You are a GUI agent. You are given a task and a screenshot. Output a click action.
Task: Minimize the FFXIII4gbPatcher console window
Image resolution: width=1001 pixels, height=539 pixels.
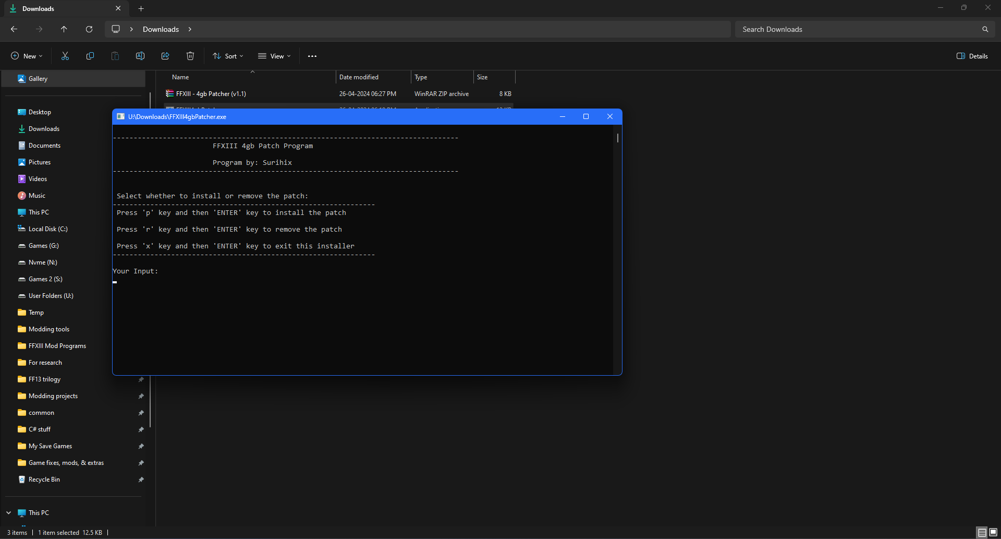563,117
